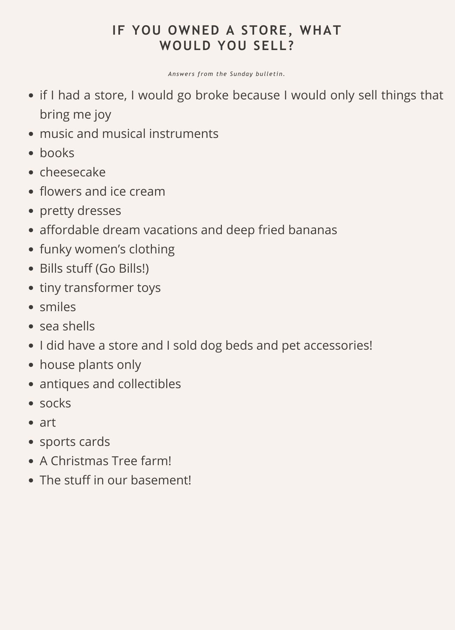
Task: Click the "cheesecake" list item
Action: [72, 172]
